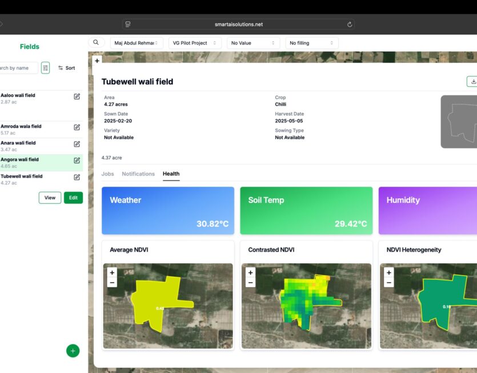Sort the fields list
Image resolution: width=477 pixels, height=373 pixels.
point(67,68)
